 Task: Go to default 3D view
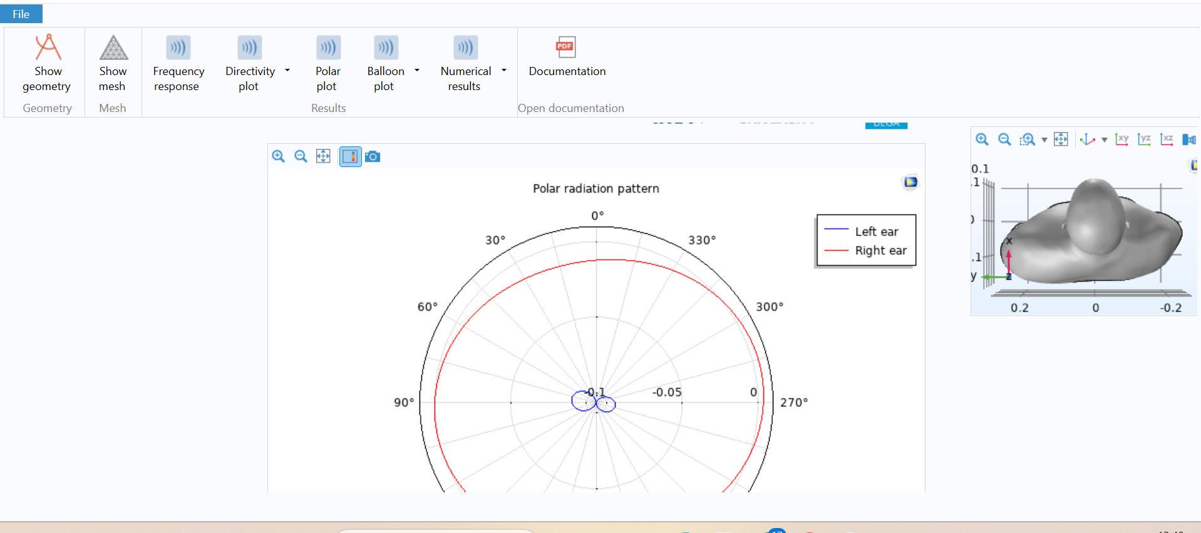[1088, 140]
